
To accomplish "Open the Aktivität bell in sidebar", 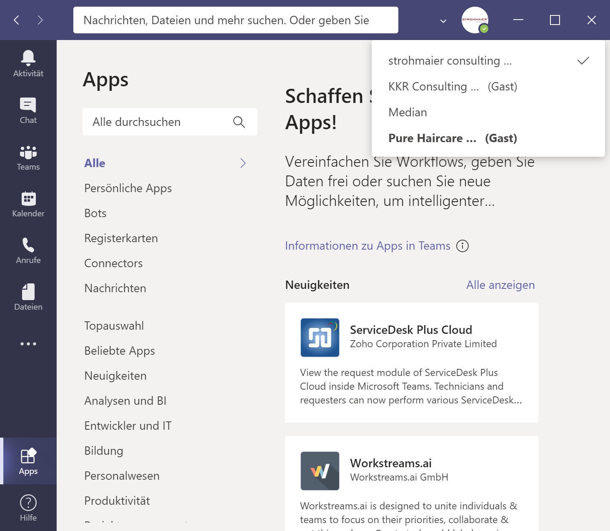I will click(x=28, y=63).
